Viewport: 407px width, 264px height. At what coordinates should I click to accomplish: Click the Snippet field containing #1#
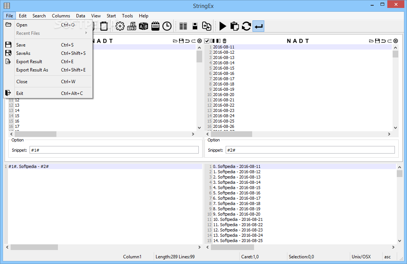pyautogui.click(x=114, y=150)
